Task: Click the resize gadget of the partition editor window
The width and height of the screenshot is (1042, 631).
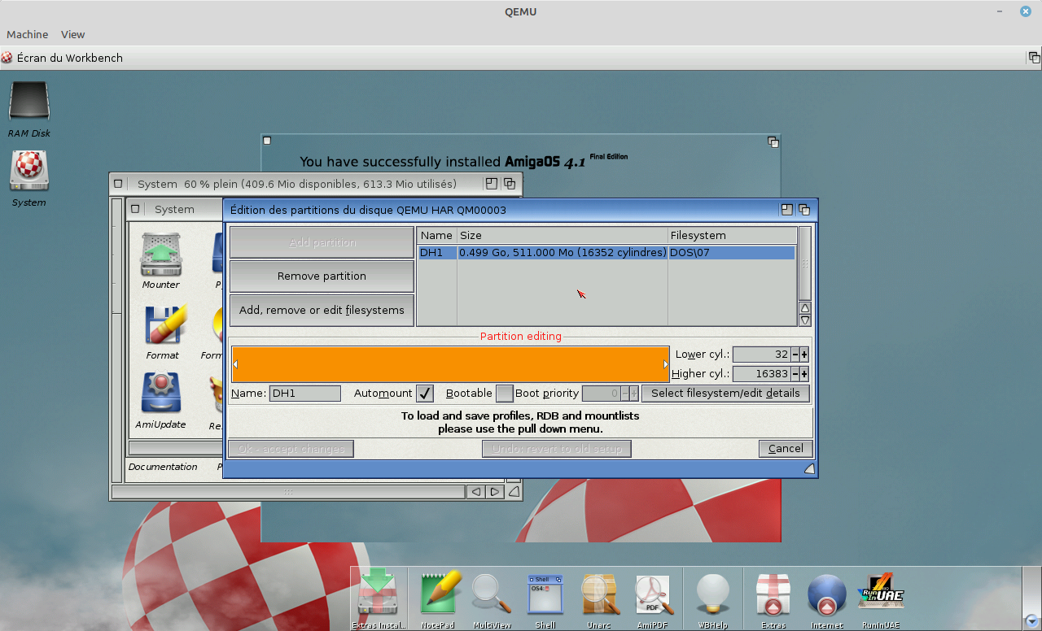Action: coord(810,469)
